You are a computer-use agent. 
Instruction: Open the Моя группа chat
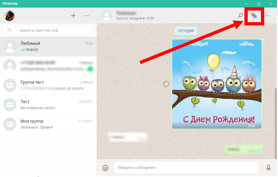[x=48, y=124]
